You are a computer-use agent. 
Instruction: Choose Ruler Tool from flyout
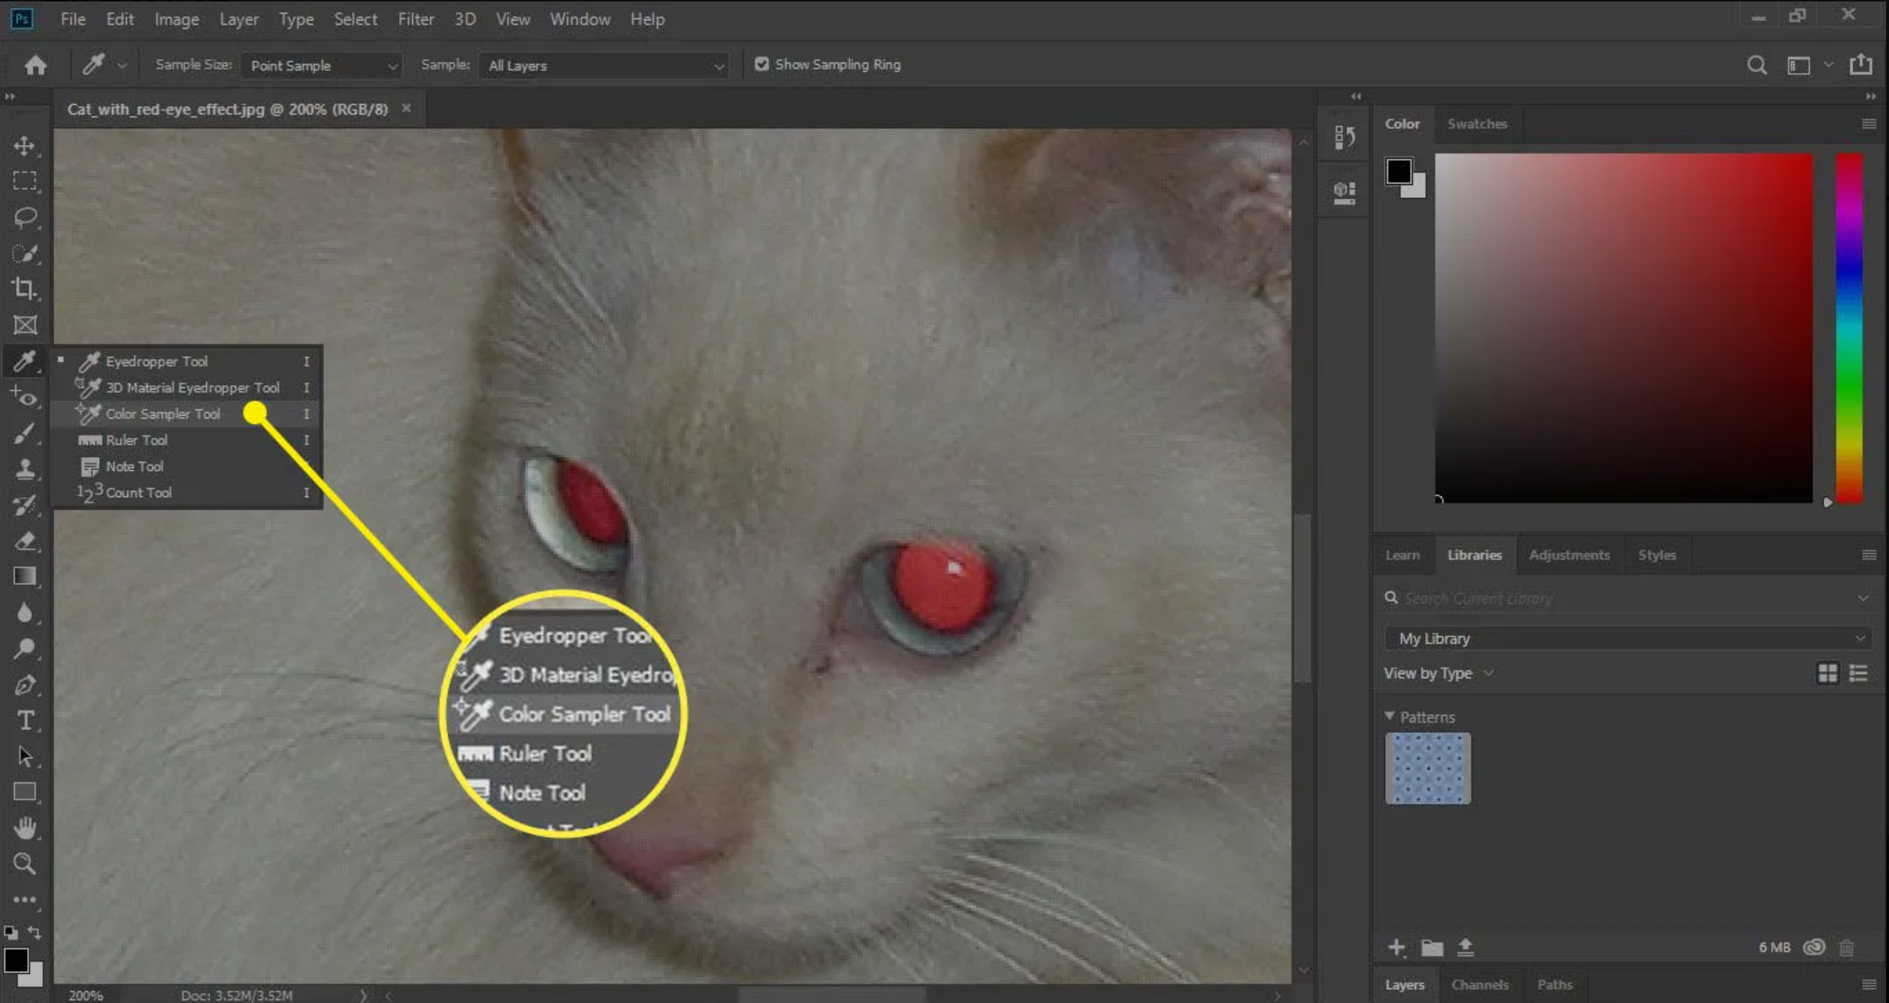coord(188,440)
